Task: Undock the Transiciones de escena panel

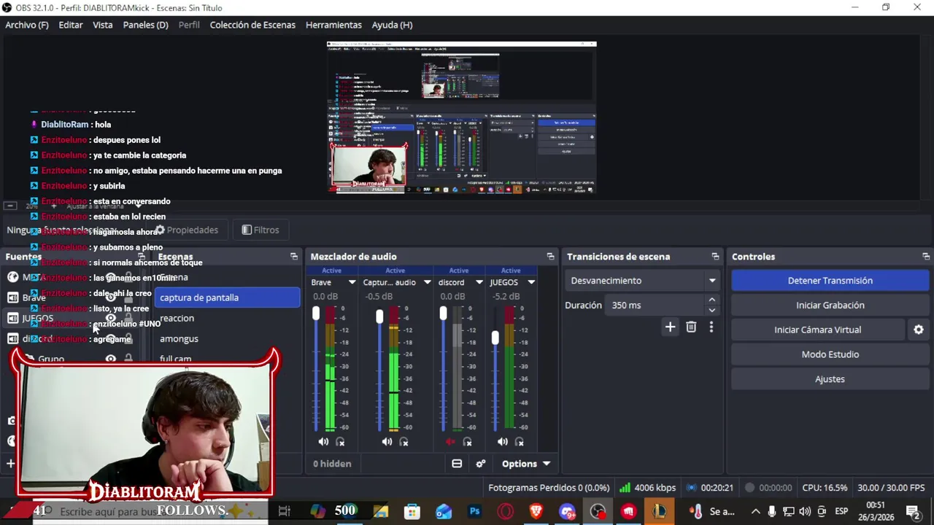Action: [x=715, y=257]
